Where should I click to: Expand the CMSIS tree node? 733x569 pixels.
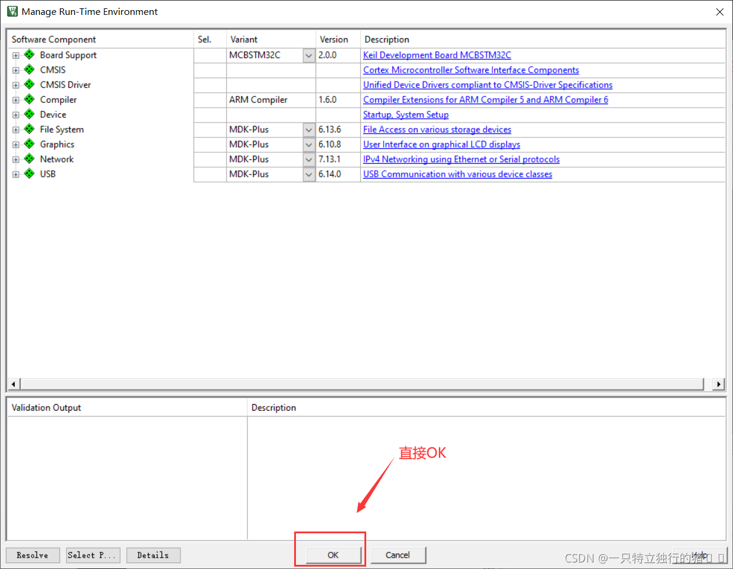[x=16, y=70]
